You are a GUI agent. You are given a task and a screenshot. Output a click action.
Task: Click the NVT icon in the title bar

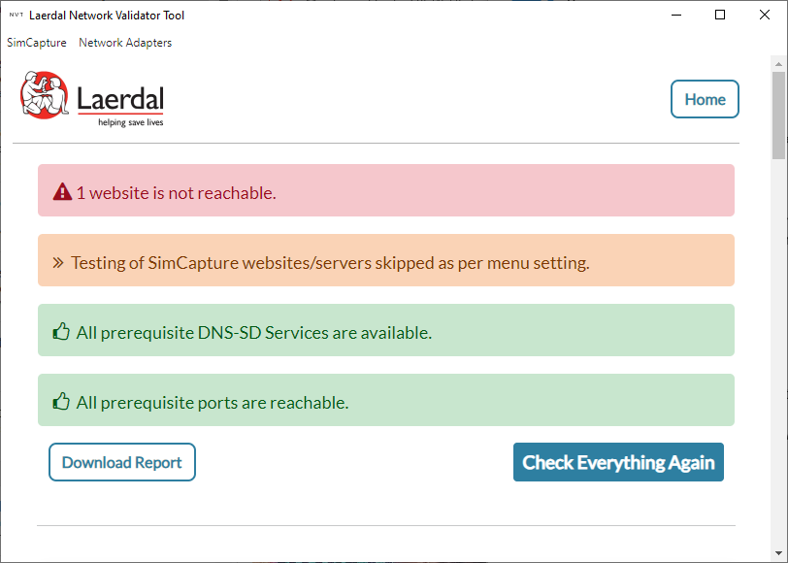[14, 15]
